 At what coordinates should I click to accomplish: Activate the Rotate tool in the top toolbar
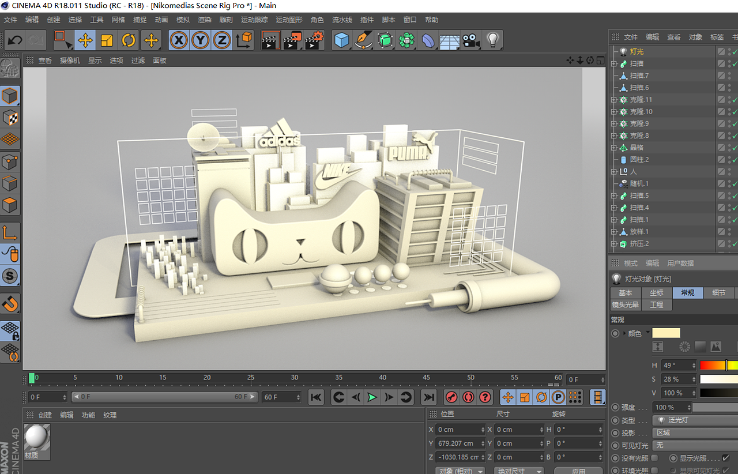pyautogui.click(x=129, y=40)
